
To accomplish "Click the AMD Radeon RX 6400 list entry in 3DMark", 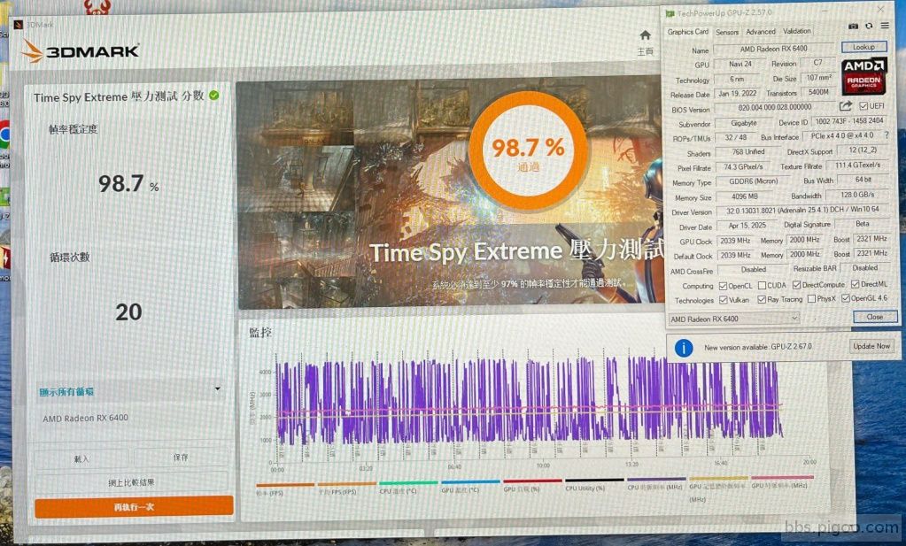I will click(x=86, y=418).
